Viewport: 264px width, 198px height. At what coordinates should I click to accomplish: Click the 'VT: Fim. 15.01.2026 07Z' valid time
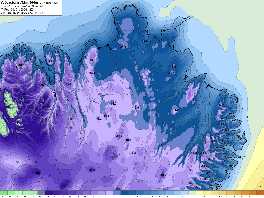pyautogui.click(x=17, y=13)
